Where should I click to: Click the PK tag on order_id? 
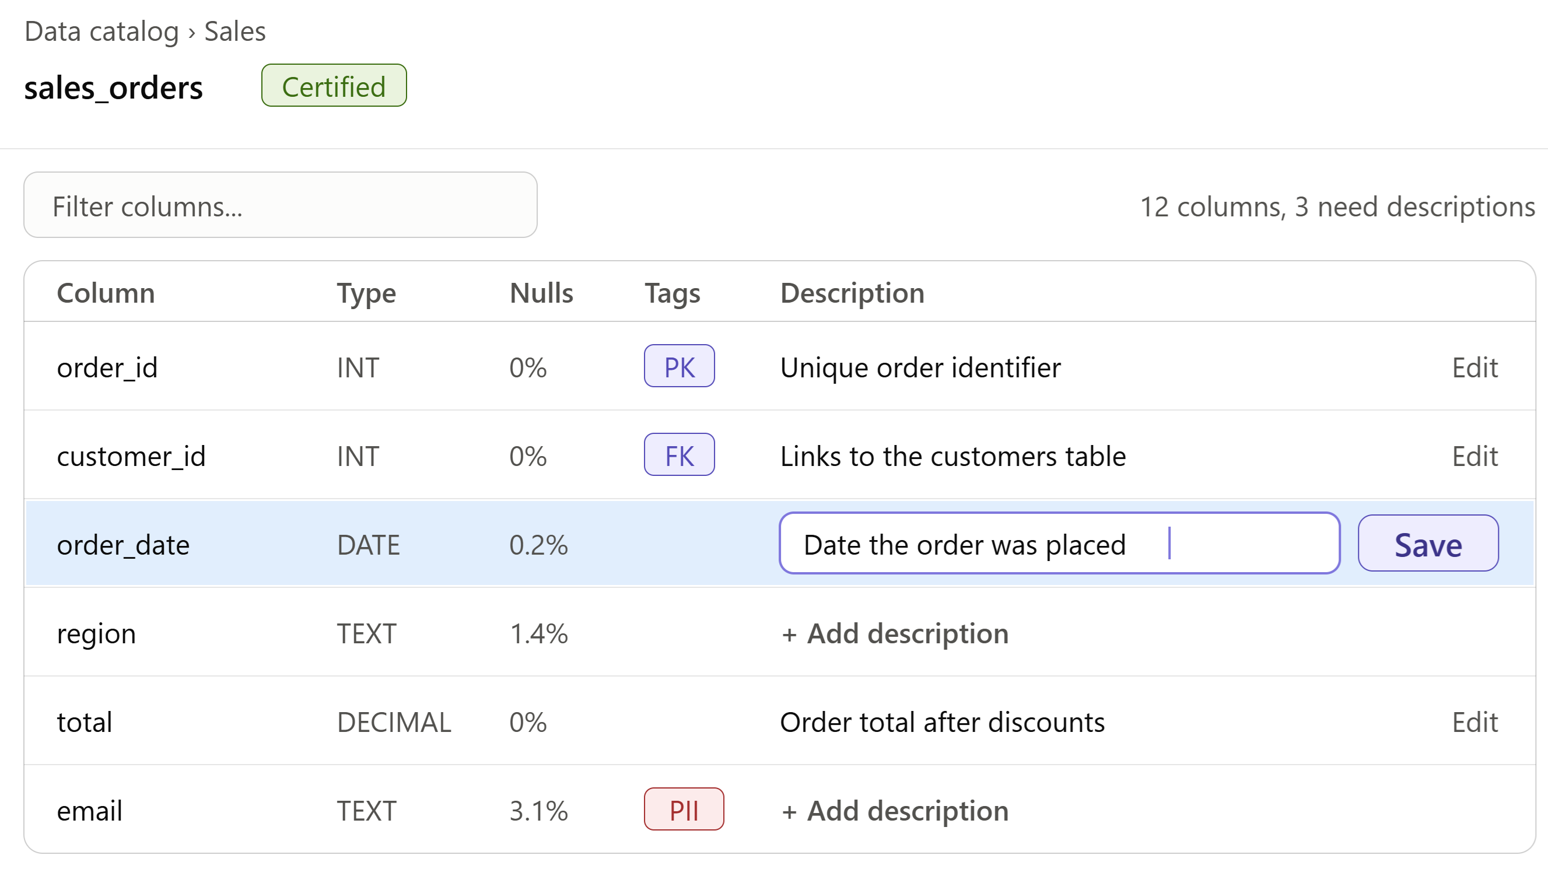(679, 366)
